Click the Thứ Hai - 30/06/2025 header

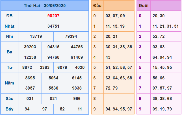44,5
